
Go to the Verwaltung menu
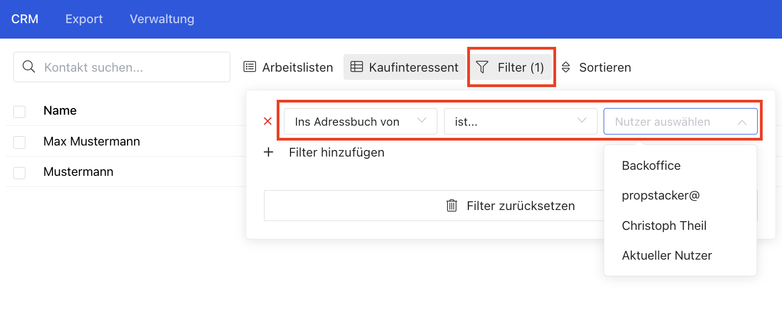click(162, 19)
